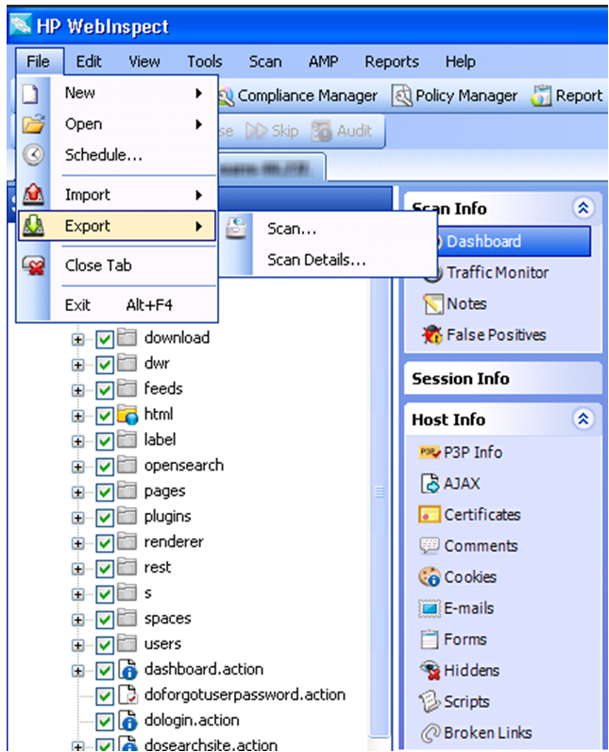
Task: Click the HP WebInspect title bar logo
Action: click(x=21, y=25)
